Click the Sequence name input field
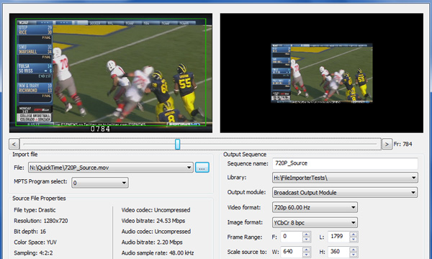This screenshot has width=432, height=259. tap(345, 163)
